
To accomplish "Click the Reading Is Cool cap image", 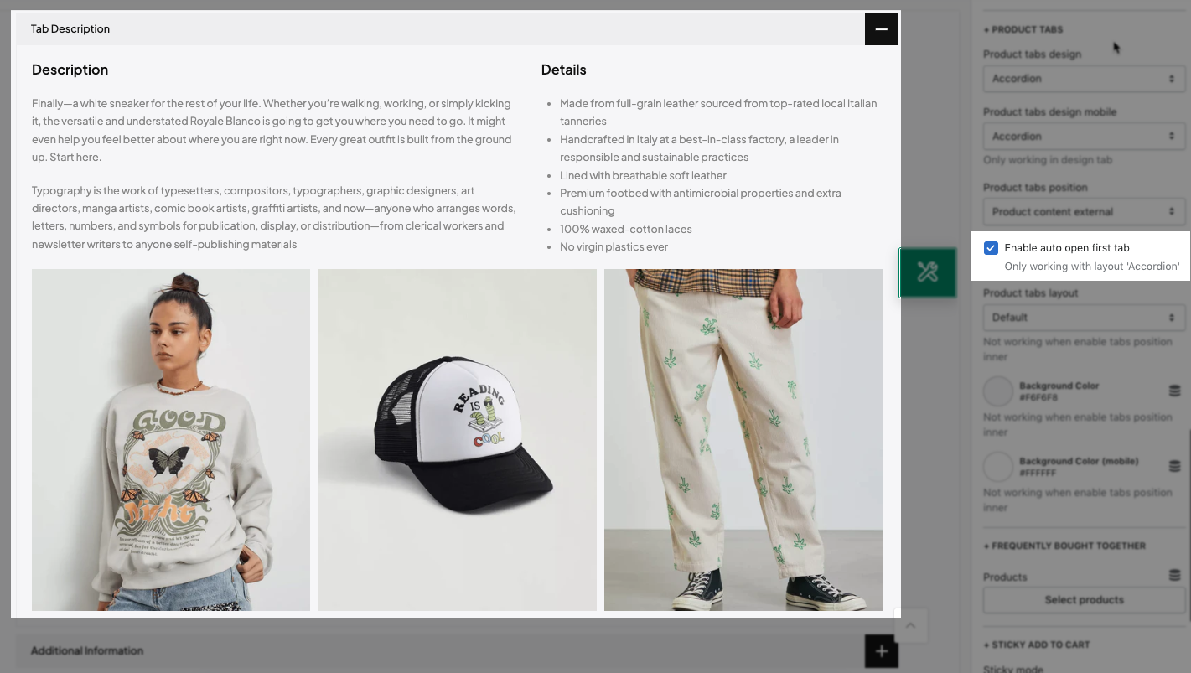I will click(457, 440).
